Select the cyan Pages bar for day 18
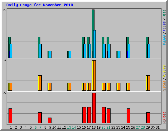 [94, 44]
